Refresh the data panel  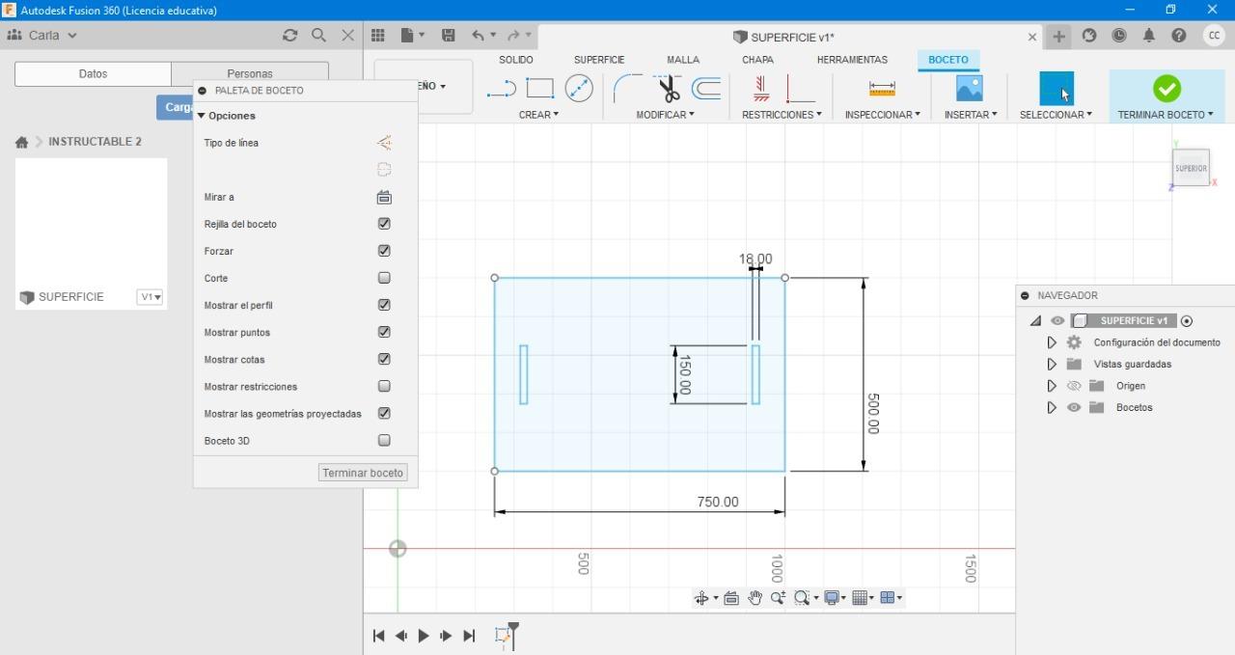coord(289,35)
